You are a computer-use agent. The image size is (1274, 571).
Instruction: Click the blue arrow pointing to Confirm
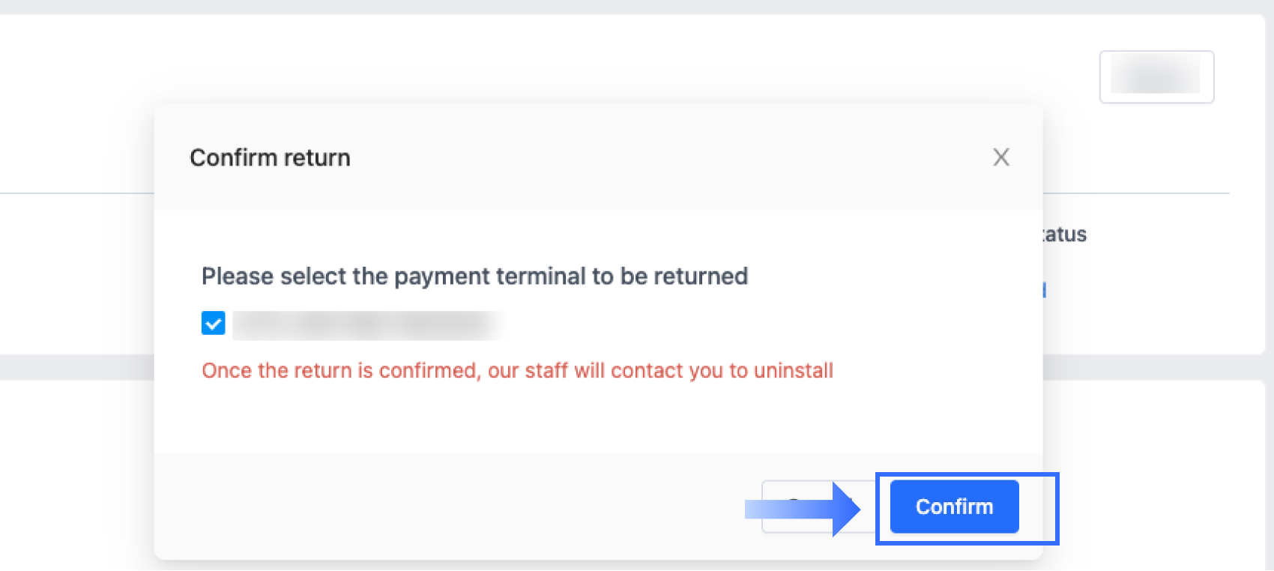pyautogui.click(x=802, y=510)
